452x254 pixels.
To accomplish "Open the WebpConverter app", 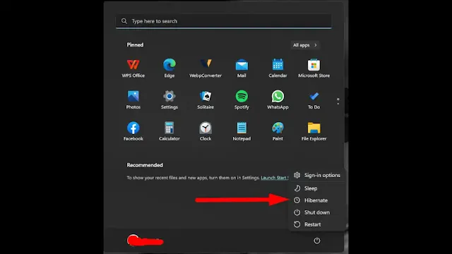I will pyautogui.click(x=206, y=68).
